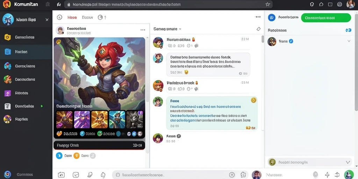
Task: Switch to the Boow tab
Action: (87, 17)
